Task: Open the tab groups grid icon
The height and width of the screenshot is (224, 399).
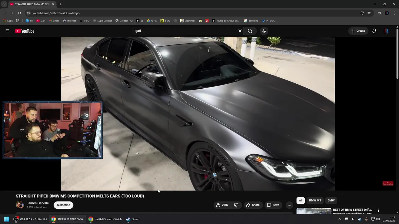Action: tap(18, 21)
